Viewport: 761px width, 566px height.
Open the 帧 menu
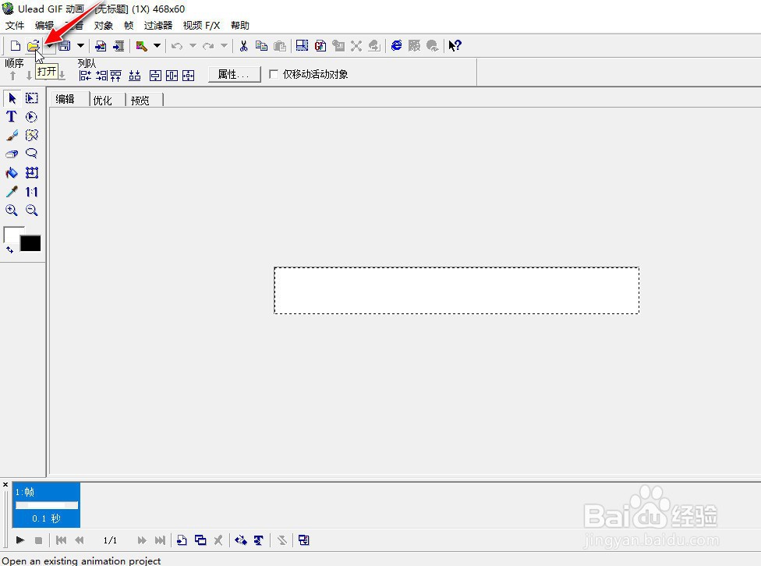(129, 25)
